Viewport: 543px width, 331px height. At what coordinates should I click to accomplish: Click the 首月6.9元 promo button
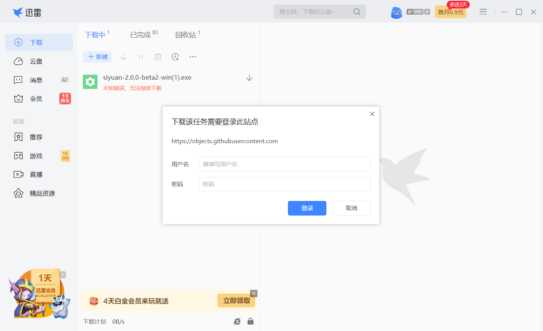[x=451, y=12]
